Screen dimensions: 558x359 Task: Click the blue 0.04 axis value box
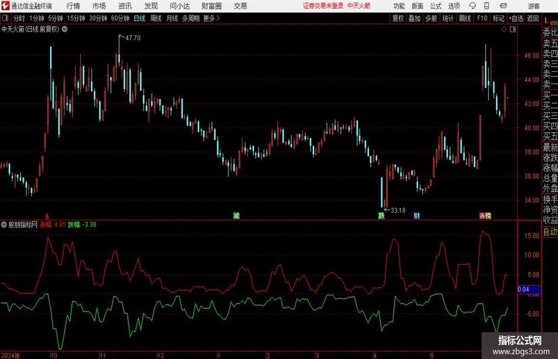click(529, 289)
